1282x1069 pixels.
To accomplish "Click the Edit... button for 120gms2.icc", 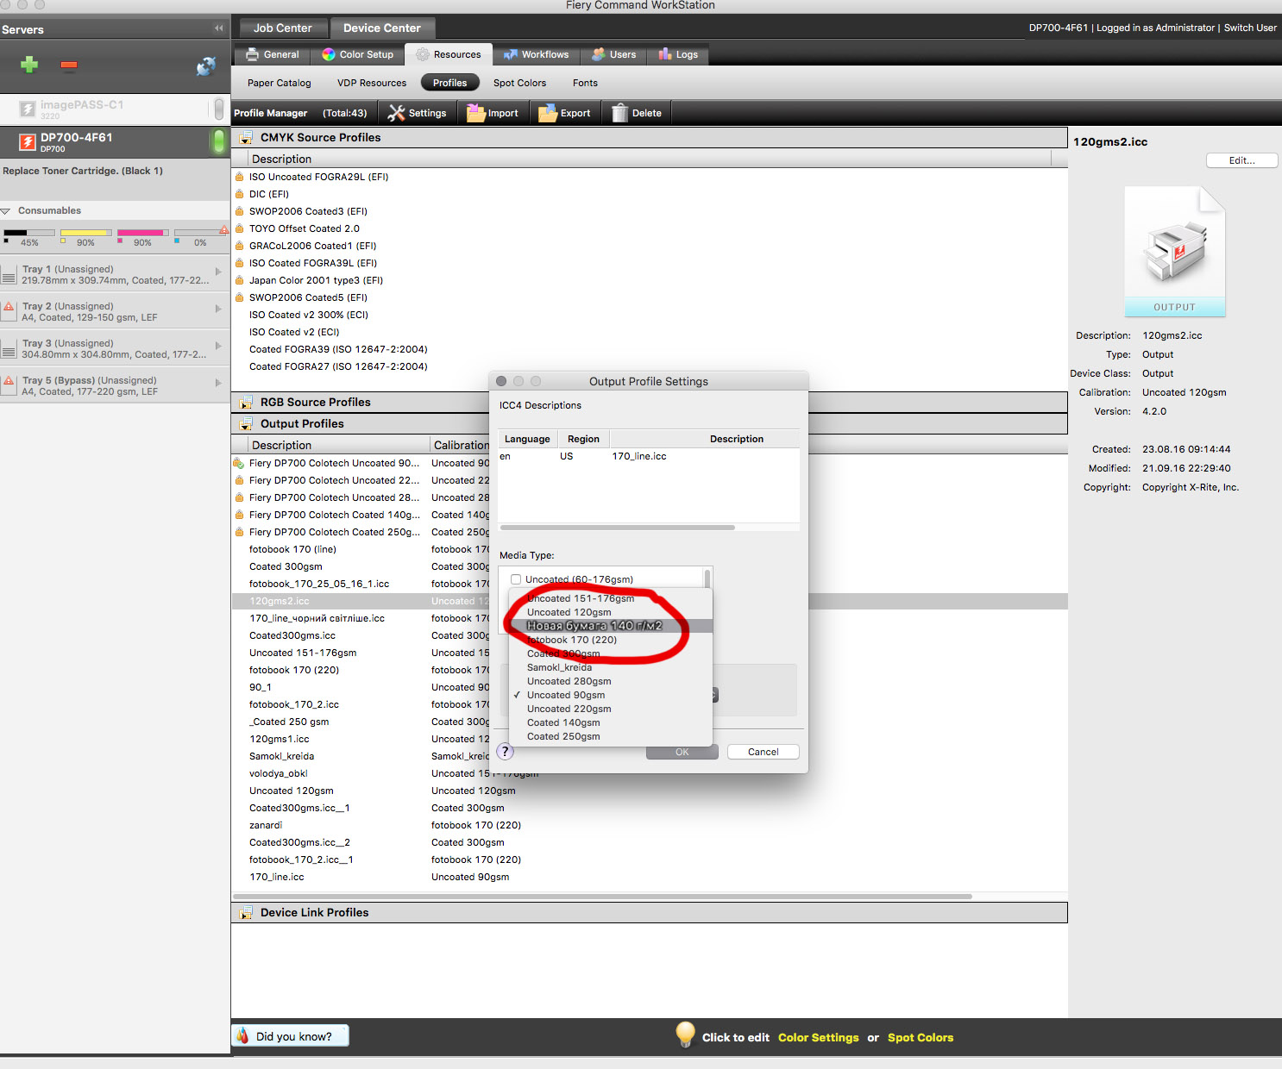I will tap(1241, 160).
